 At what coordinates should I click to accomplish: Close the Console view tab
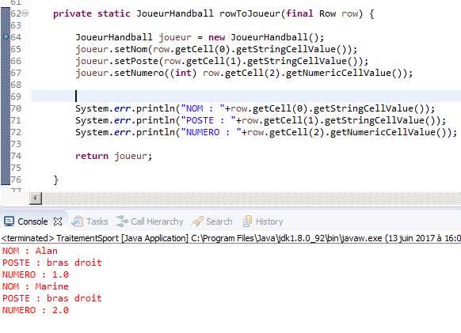point(58,221)
